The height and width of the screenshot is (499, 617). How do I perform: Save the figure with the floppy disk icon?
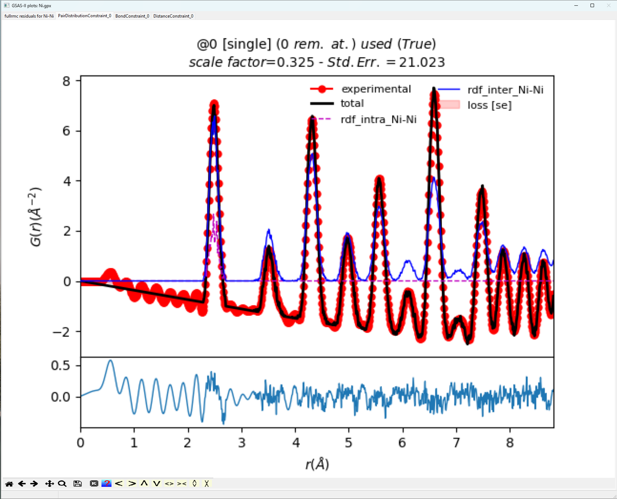[x=77, y=484]
